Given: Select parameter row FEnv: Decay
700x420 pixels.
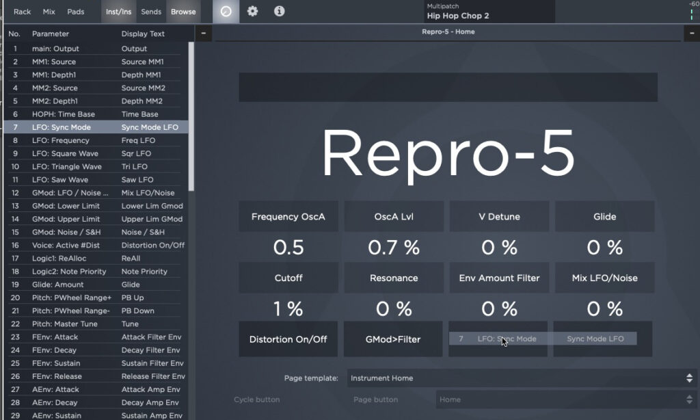Looking at the screenshot, I should (x=96, y=350).
